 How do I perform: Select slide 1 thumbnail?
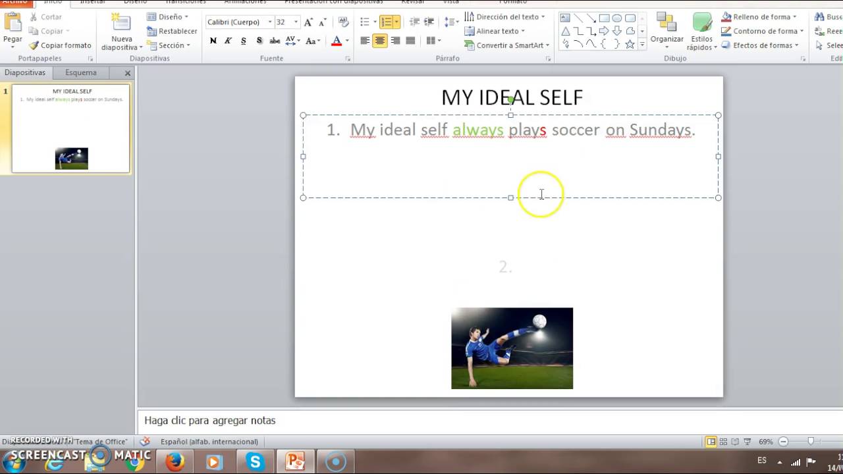tap(71, 128)
